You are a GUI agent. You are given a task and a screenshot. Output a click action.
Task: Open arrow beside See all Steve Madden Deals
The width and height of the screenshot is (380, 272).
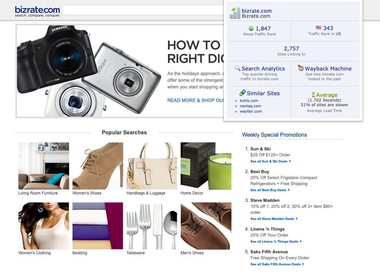pos(297,219)
